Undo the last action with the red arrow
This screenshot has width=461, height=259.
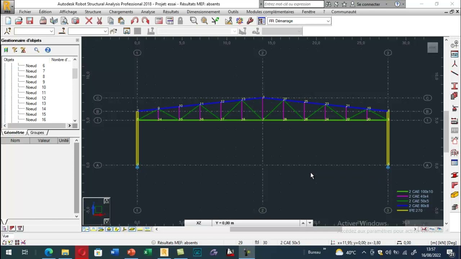135,21
